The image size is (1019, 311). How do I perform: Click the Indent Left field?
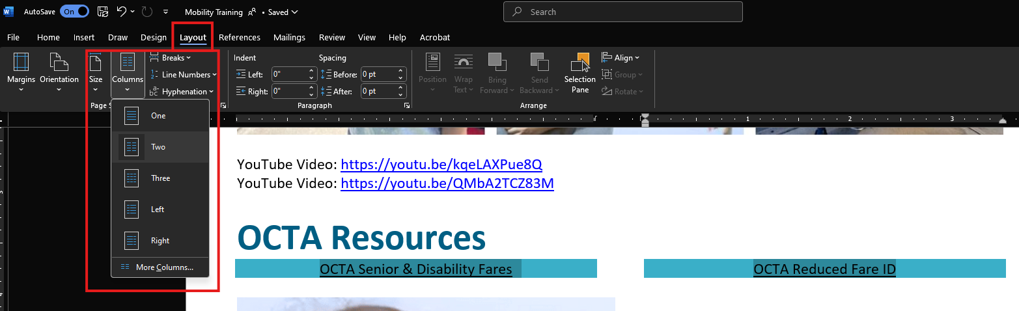tap(289, 74)
